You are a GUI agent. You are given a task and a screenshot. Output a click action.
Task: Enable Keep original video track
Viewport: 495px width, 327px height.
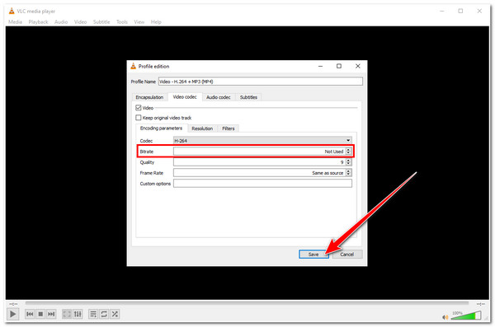click(x=139, y=118)
